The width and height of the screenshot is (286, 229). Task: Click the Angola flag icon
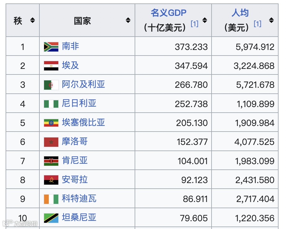tap(51, 180)
